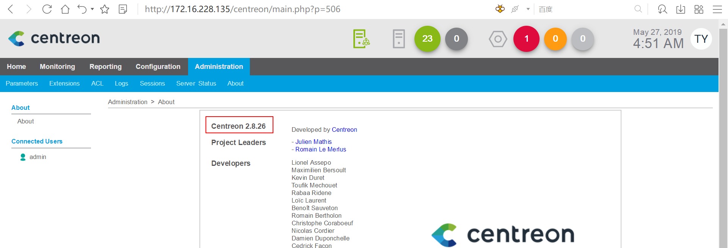Click the Toufik Mechouet developer name

(x=314, y=185)
